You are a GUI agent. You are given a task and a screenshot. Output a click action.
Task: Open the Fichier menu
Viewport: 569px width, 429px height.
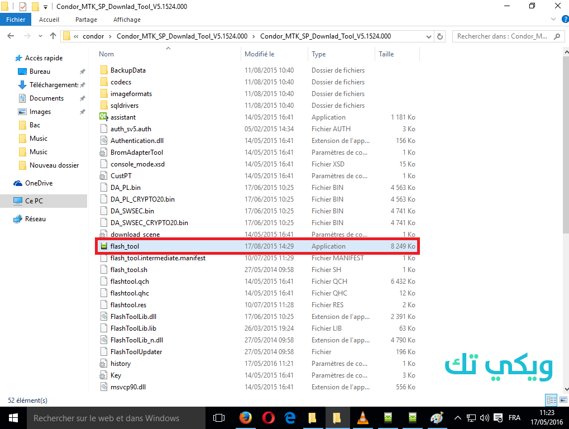point(16,20)
